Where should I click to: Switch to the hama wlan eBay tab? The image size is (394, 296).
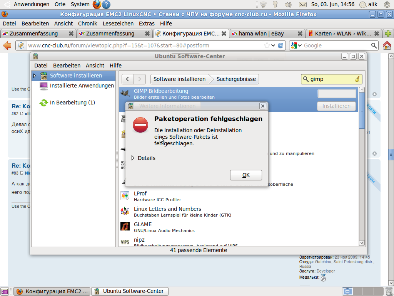tap(267, 34)
